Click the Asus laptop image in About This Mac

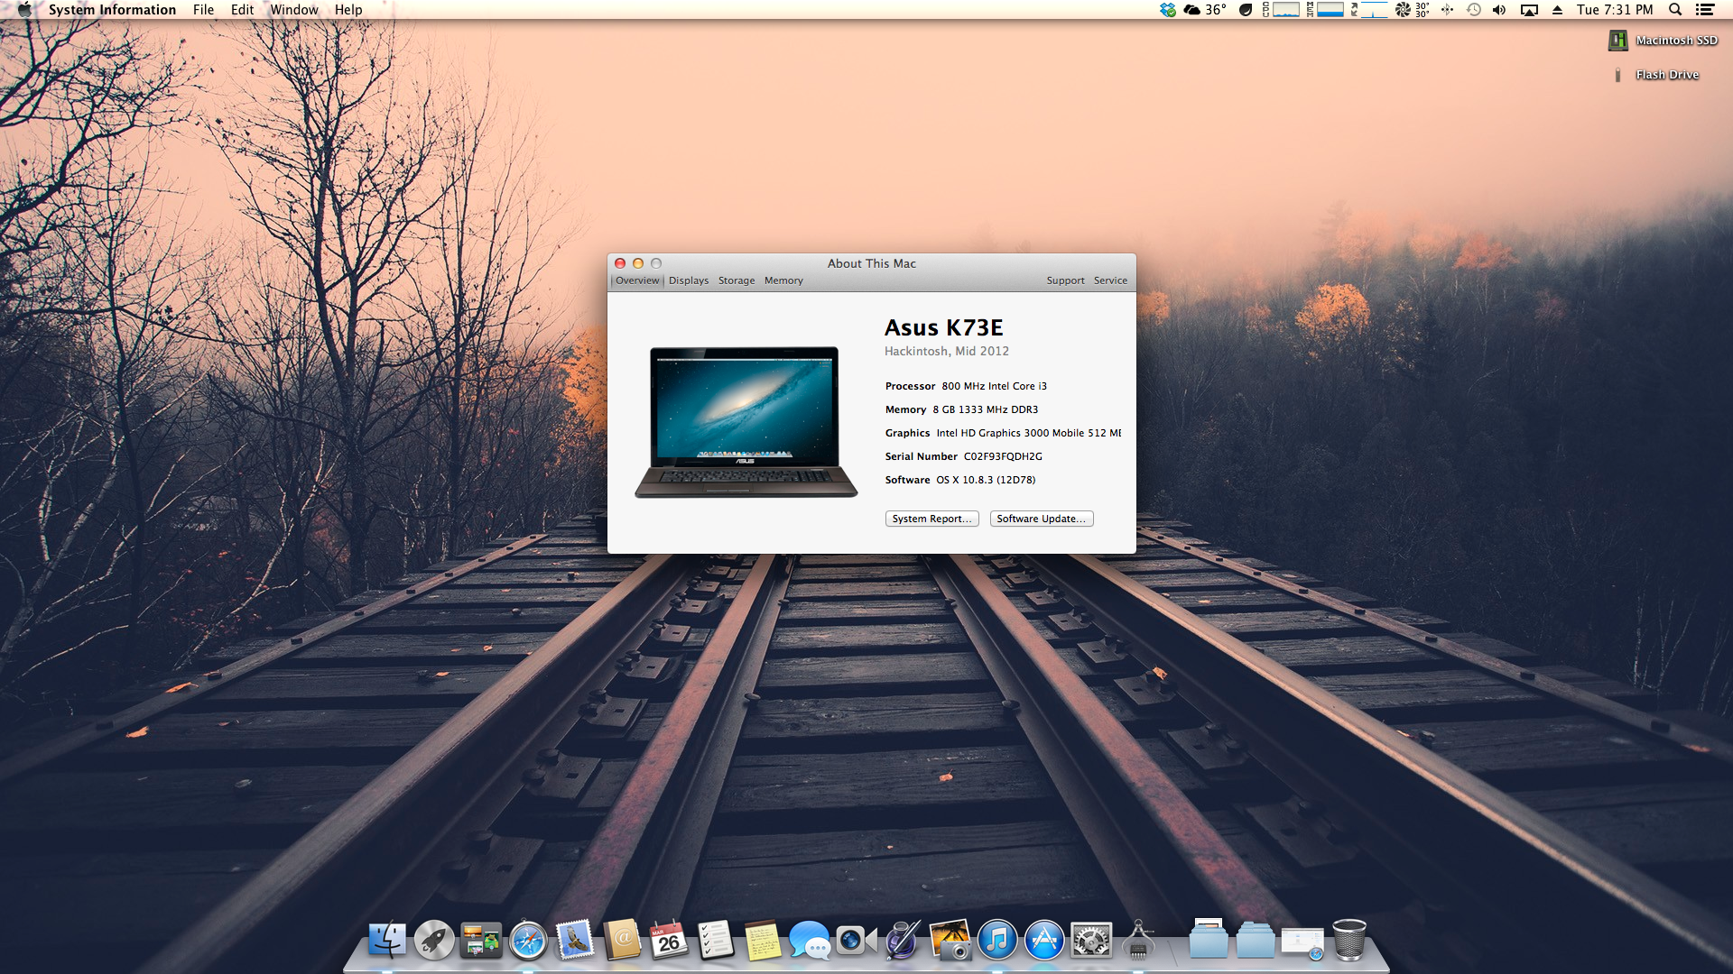pos(746,421)
